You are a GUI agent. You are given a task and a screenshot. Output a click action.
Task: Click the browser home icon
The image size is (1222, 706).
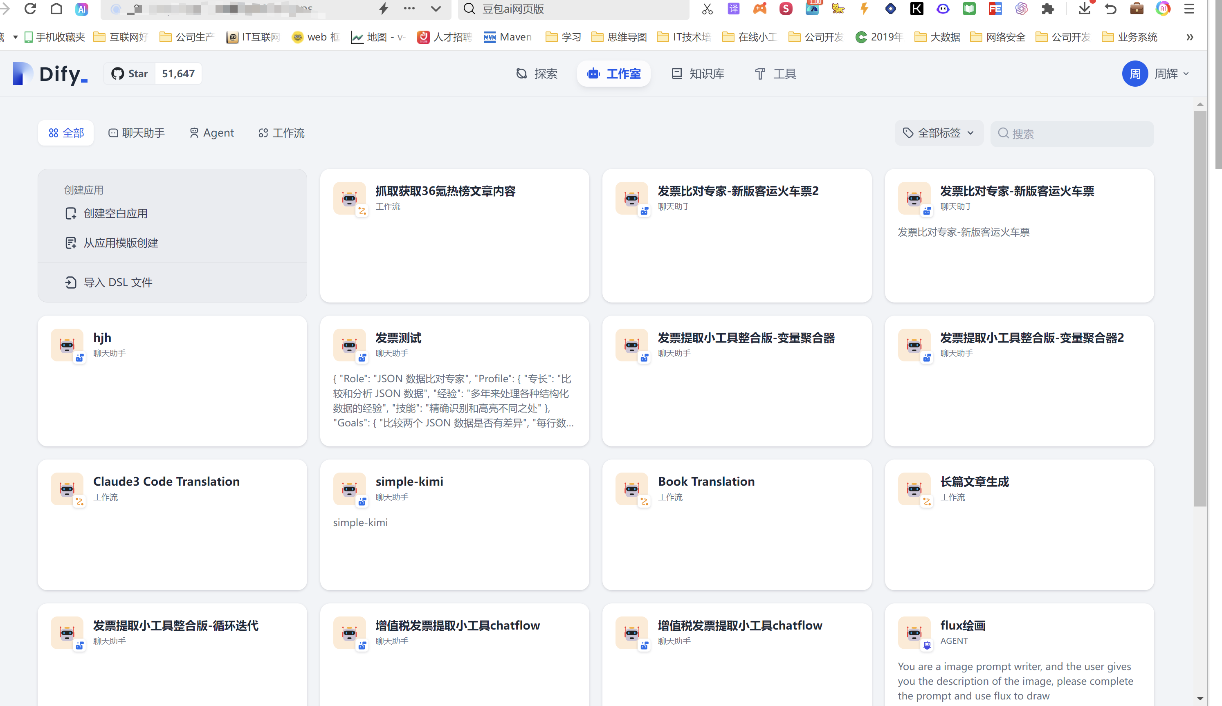pos(56,9)
